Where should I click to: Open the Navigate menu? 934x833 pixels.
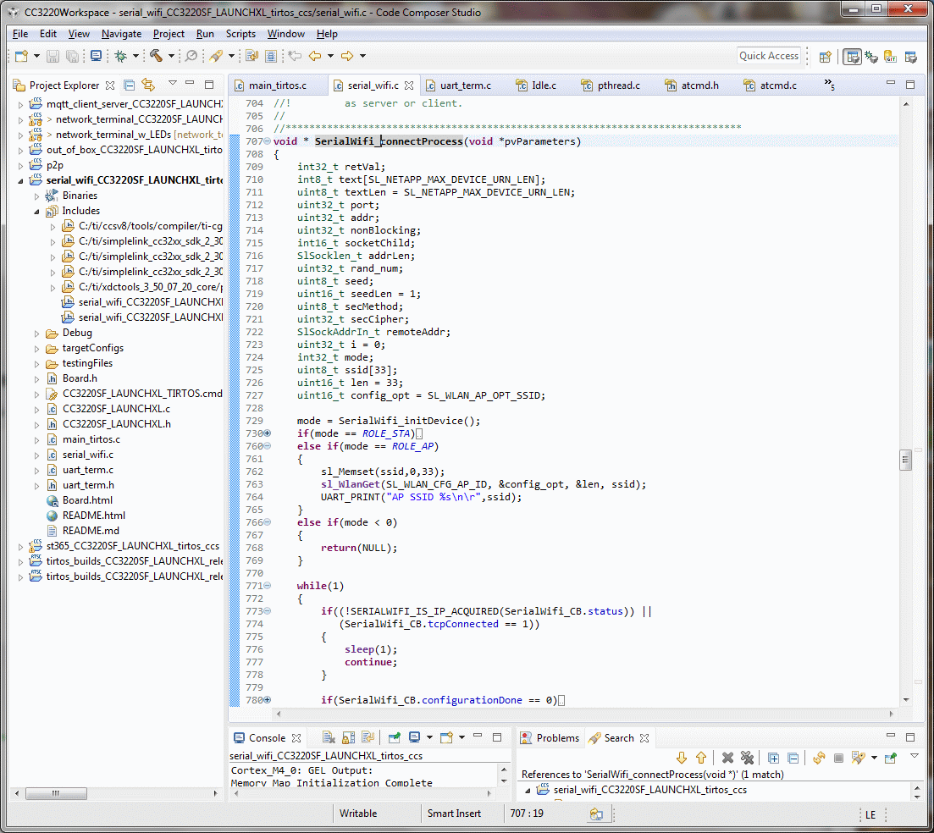(x=121, y=34)
